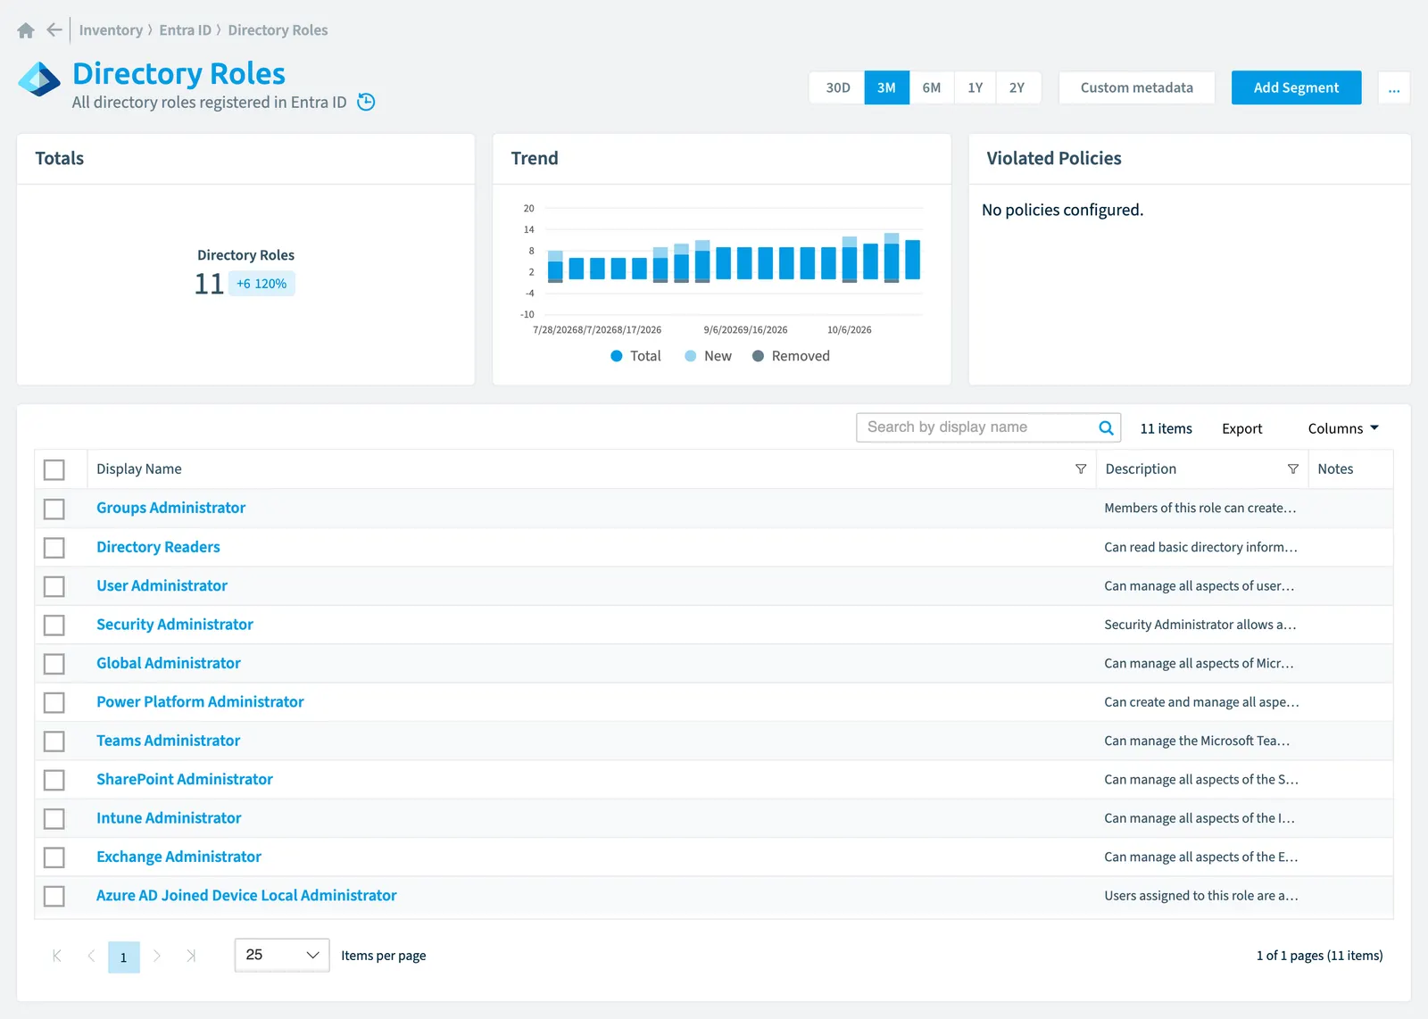The width and height of the screenshot is (1428, 1019).
Task: Open the Columns dropdown
Action: pyautogui.click(x=1343, y=428)
